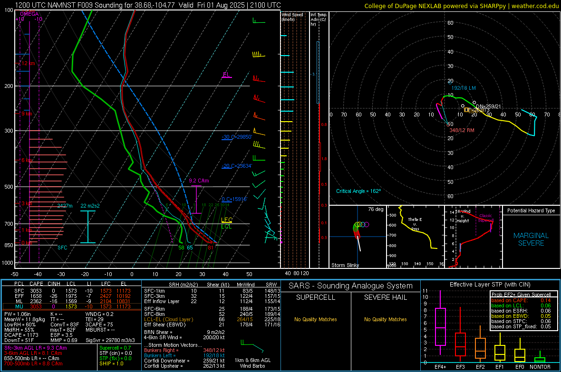Viewport: 561px width, 372px height.
Task: Select the SFC parcel row in the table
Action: tap(72, 291)
